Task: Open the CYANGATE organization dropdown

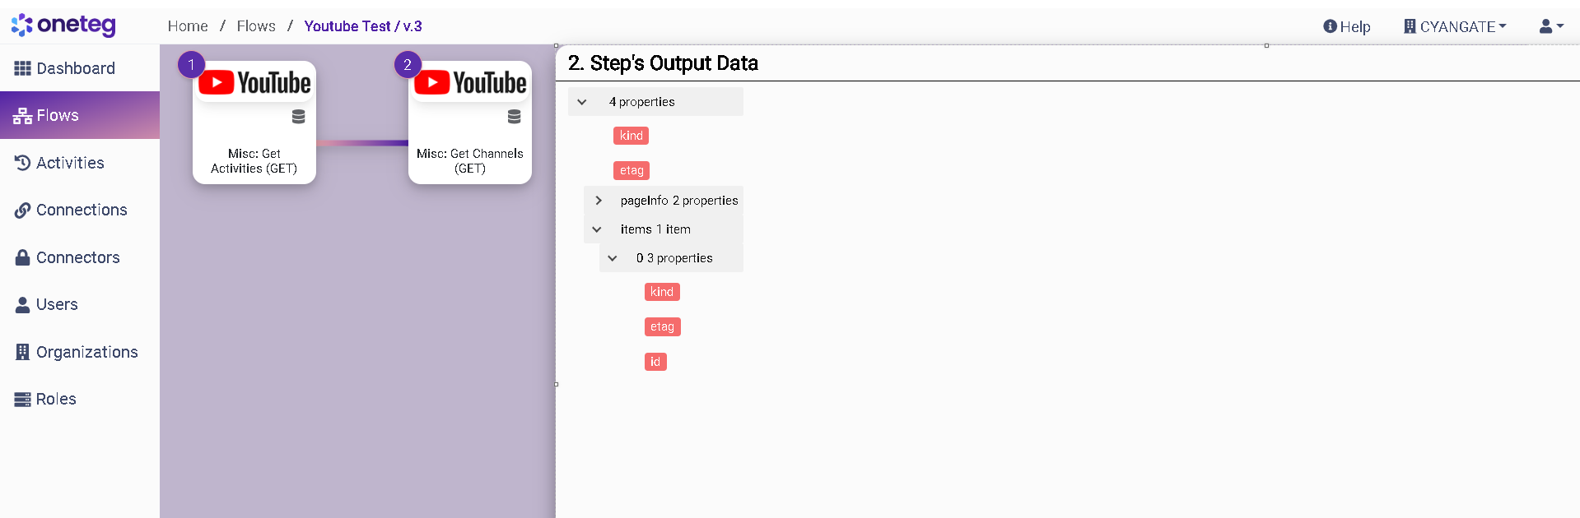Action: click(x=1455, y=26)
